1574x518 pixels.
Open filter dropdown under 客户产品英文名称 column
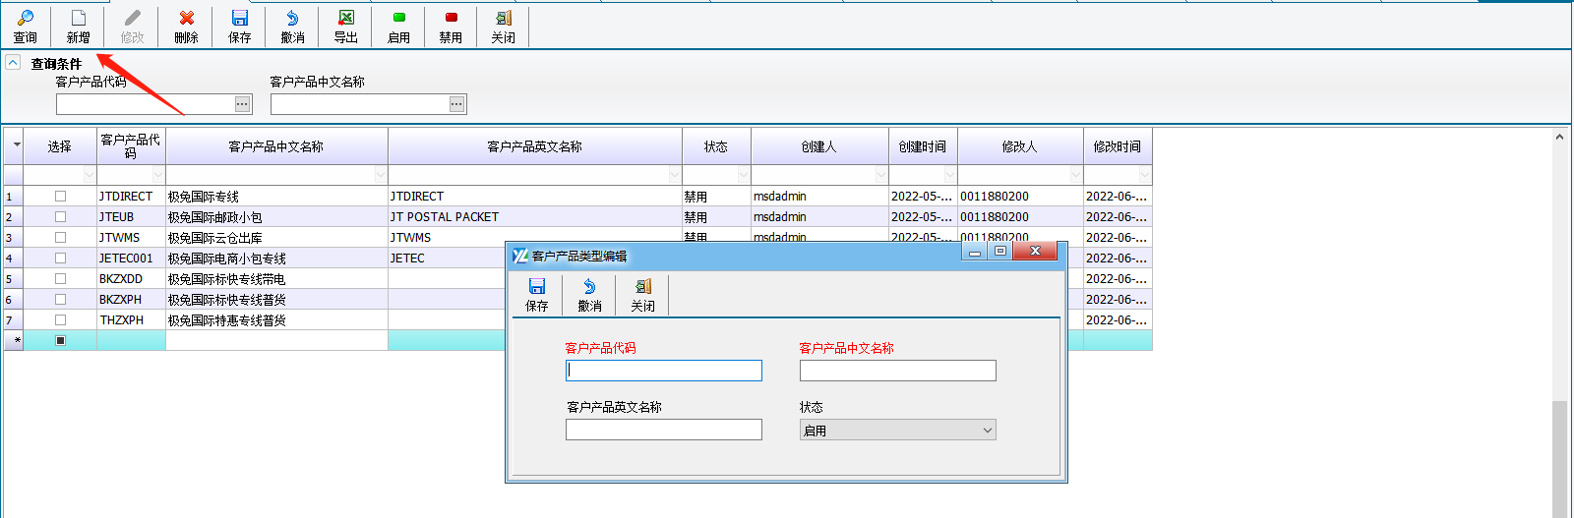[x=675, y=175]
